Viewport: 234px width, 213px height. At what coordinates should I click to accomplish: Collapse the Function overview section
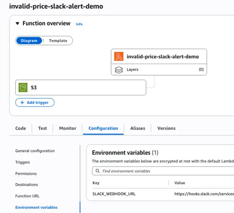tap(18, 24)
